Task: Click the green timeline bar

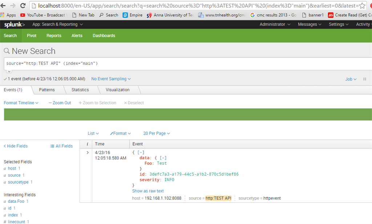Action: coord(188,115)
